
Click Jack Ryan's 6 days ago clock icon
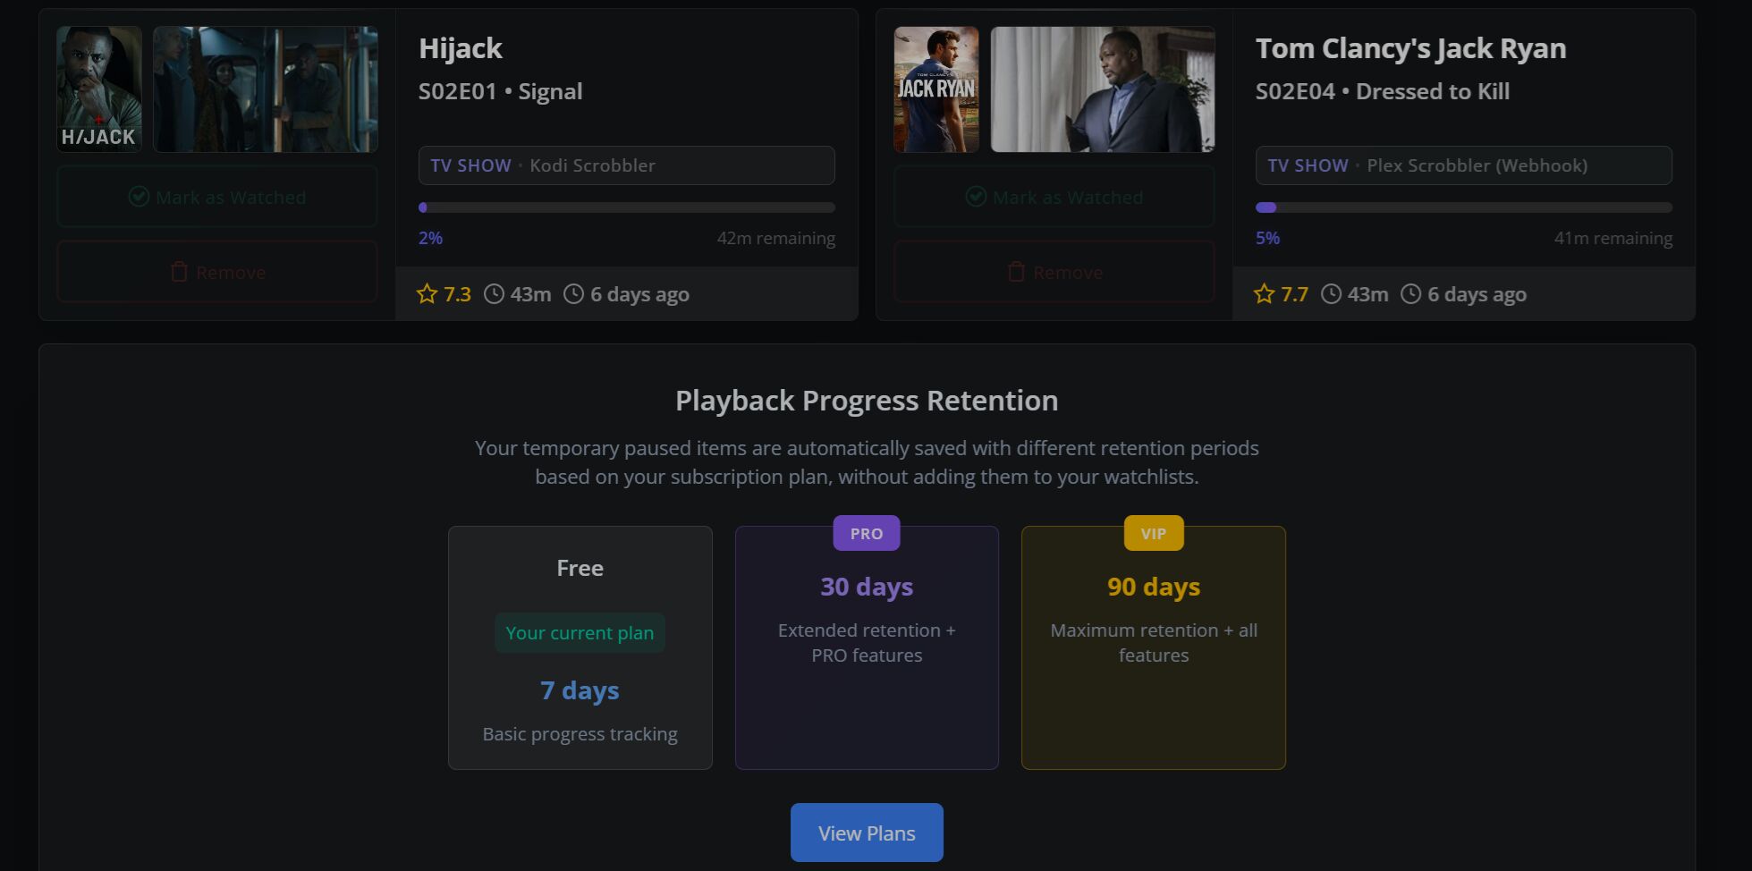(x=1410, y=294)
